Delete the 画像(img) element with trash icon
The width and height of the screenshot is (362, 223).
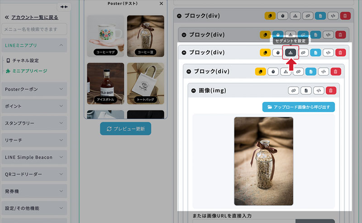coord(331,90)
